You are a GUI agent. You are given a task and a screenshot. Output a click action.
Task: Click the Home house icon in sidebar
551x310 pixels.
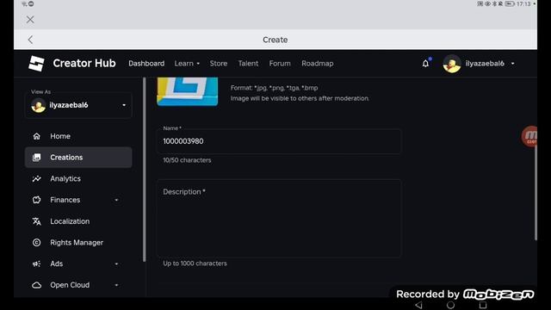point(36,136)
